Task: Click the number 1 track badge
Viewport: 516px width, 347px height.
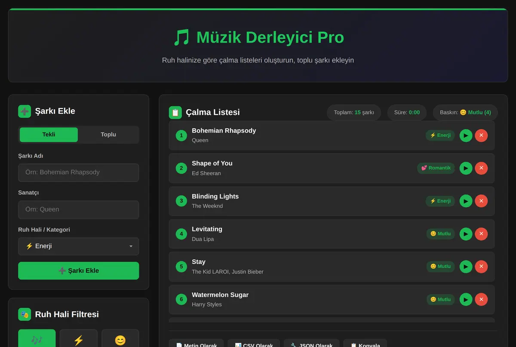Action: [x=181, y=135]
